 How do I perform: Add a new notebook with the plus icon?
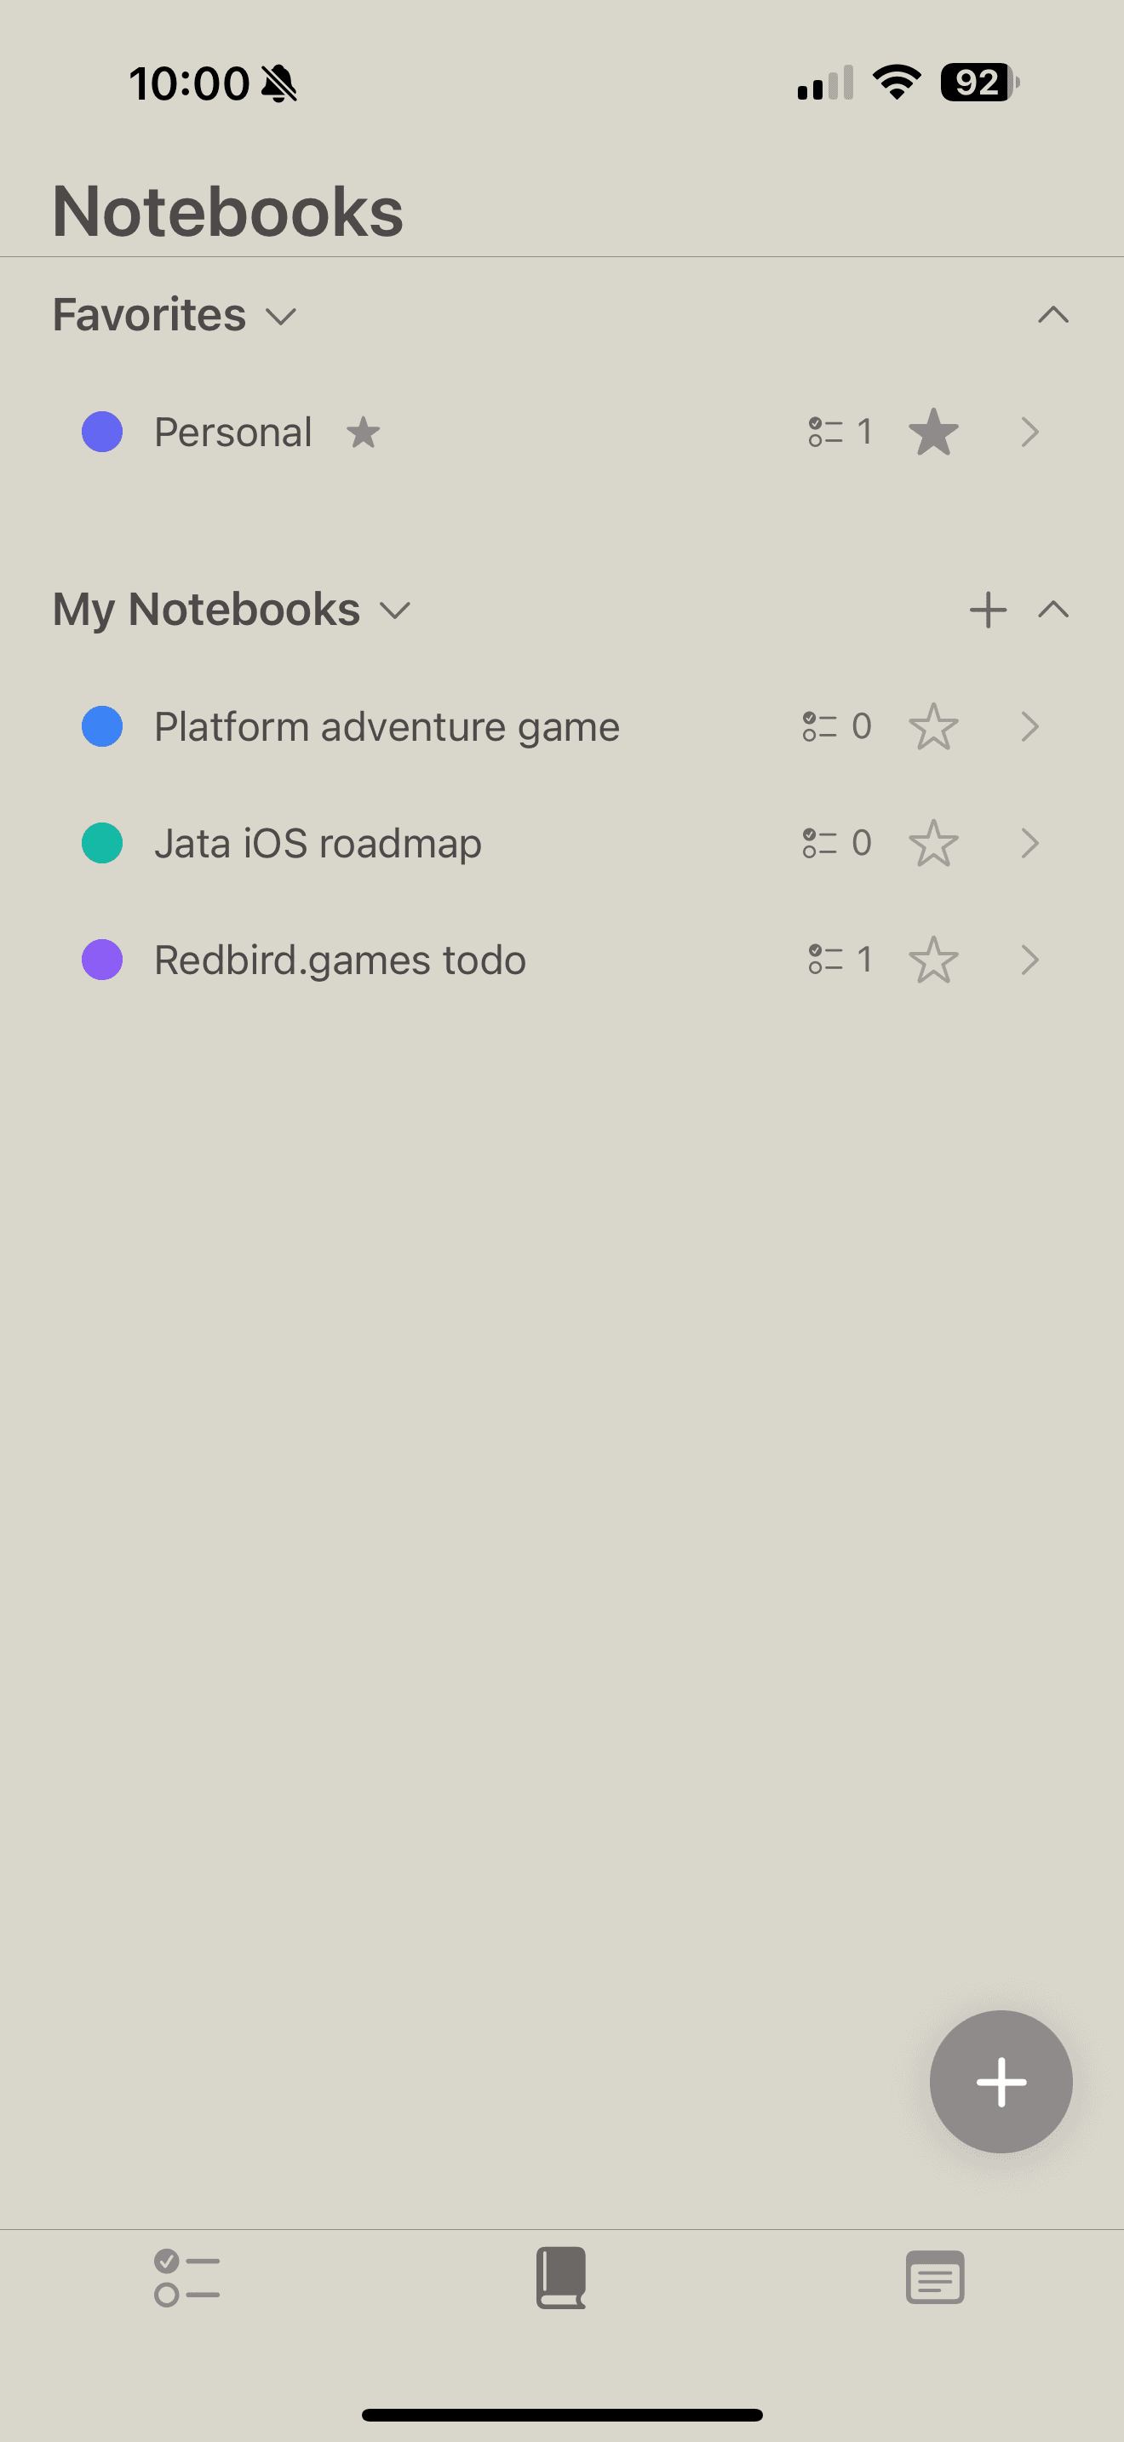[988, 610]
